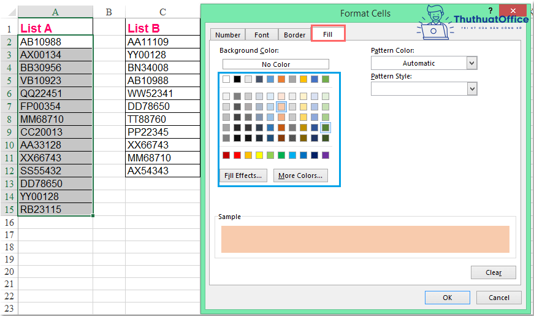Pick the yellow standard color
The image size is (534, 316).
coord(259,155)
